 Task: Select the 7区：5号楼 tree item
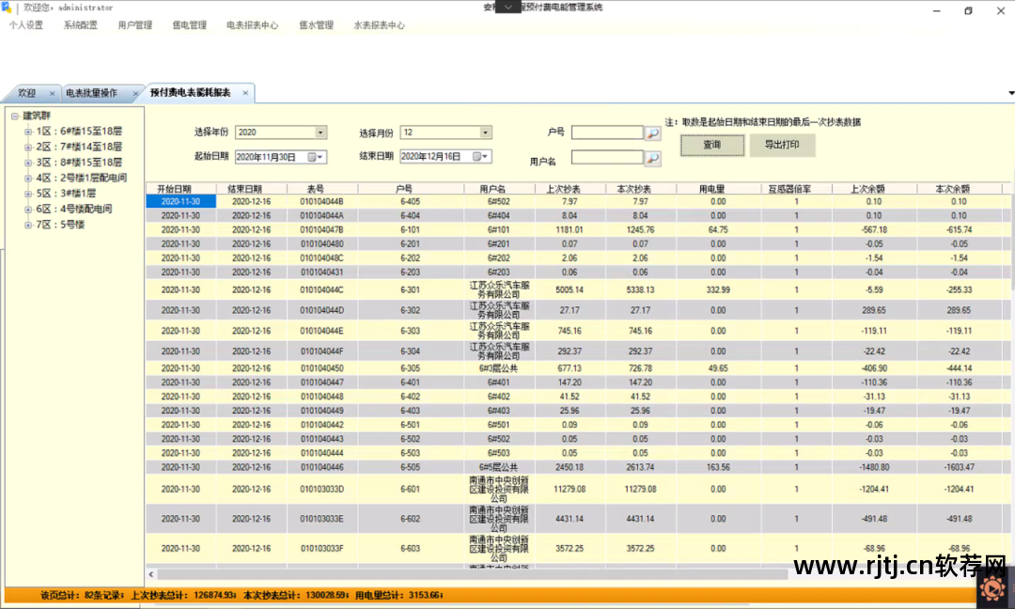[60, 225]
